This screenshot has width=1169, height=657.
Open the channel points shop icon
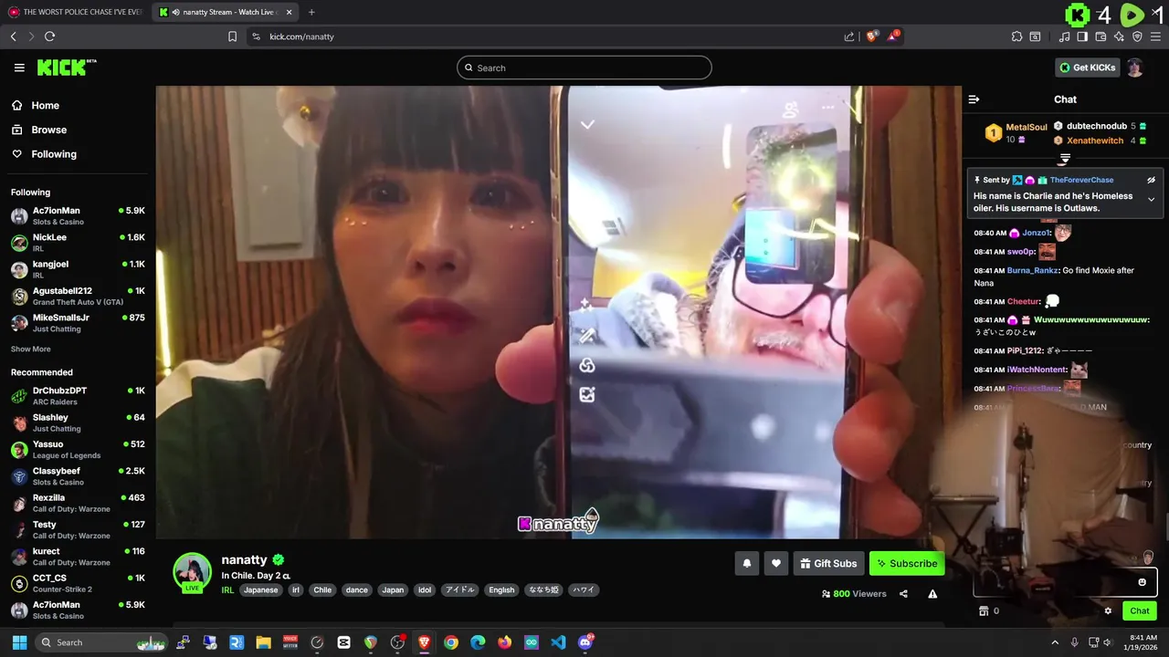[x=984, y=610]
